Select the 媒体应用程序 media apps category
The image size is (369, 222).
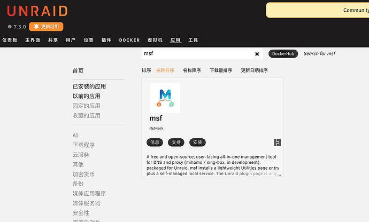pos(89,193)
